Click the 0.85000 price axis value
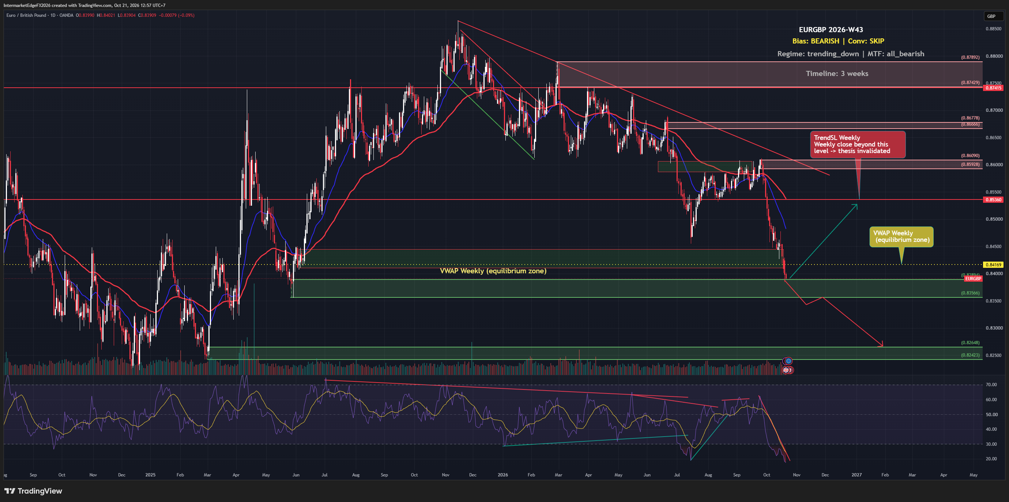This screenshot has height=502, width=1009. coord(994,219)
